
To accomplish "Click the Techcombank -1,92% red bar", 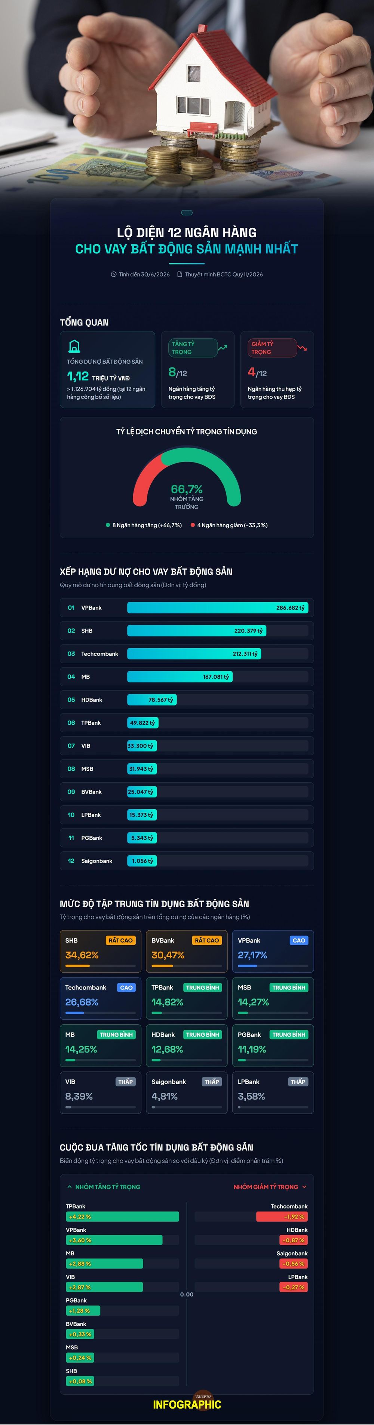I will 282,1216.
